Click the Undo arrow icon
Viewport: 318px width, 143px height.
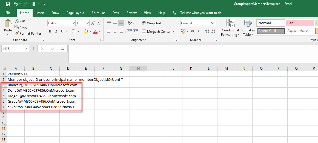click(x=16, y=4)
